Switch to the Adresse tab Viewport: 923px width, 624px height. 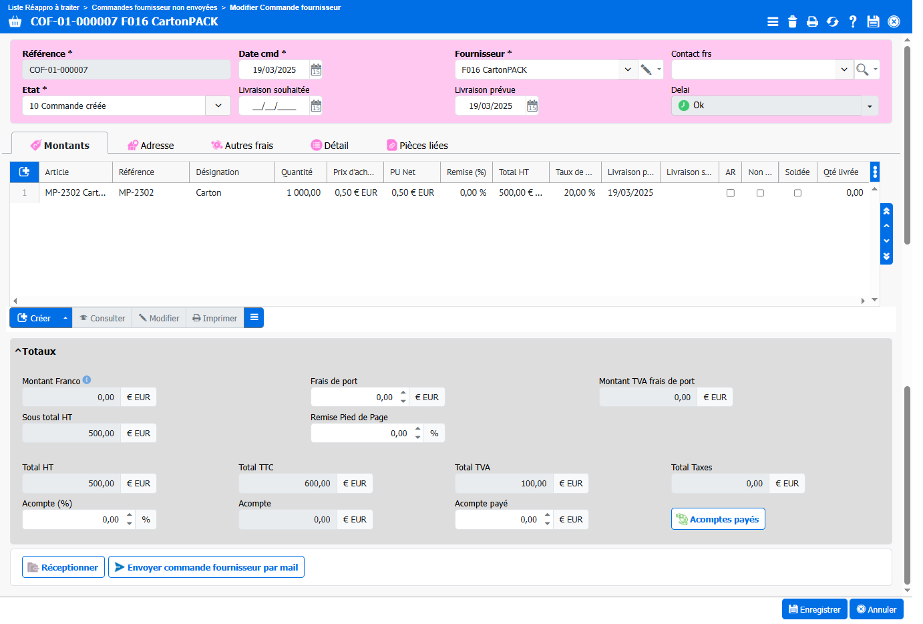coord(150,146)
